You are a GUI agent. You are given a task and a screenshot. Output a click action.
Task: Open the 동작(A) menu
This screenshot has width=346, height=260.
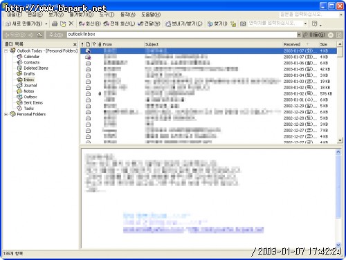click(x=128, y=15)
